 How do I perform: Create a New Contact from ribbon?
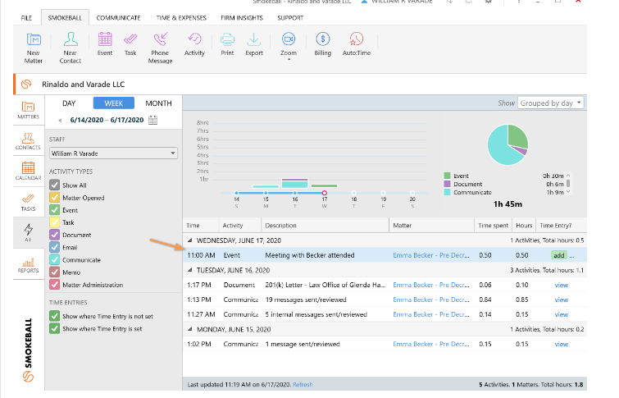click(71, 48)
